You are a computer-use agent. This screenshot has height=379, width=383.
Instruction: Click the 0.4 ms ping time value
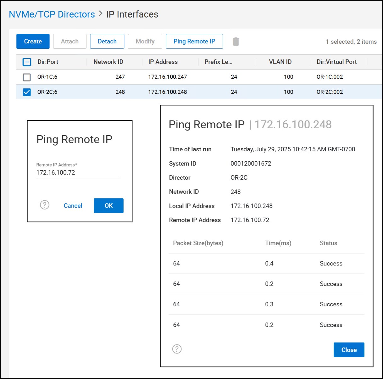pyautogui.click(x=269, y=264)
